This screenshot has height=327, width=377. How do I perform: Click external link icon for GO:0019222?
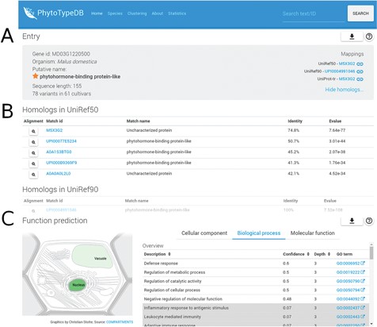pos(363,272)
